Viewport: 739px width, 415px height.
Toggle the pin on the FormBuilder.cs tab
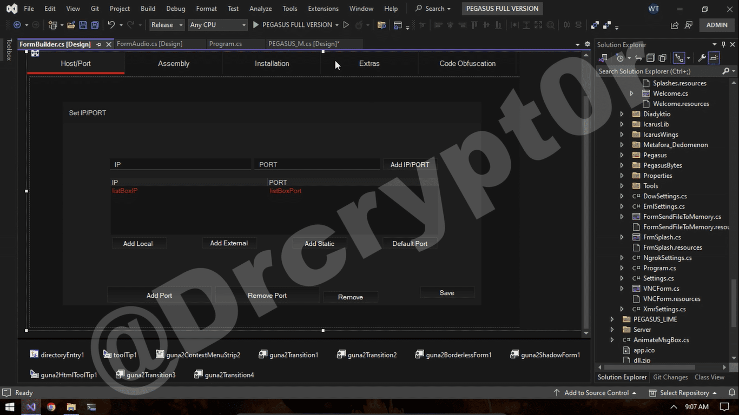point(100,45)
